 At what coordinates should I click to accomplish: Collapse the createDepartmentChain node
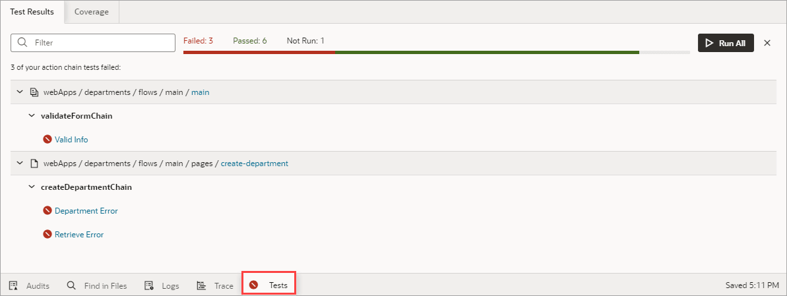click(x=31, y=187)
